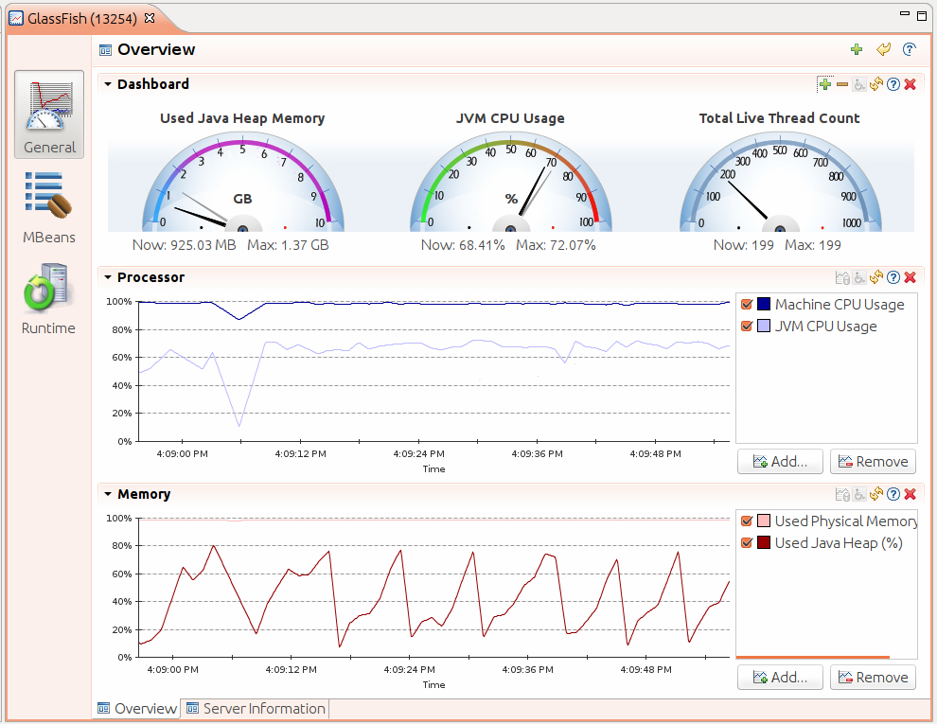The image size is (937, 724).
Task: Open the MBeans section
Action: coord(49,208)
